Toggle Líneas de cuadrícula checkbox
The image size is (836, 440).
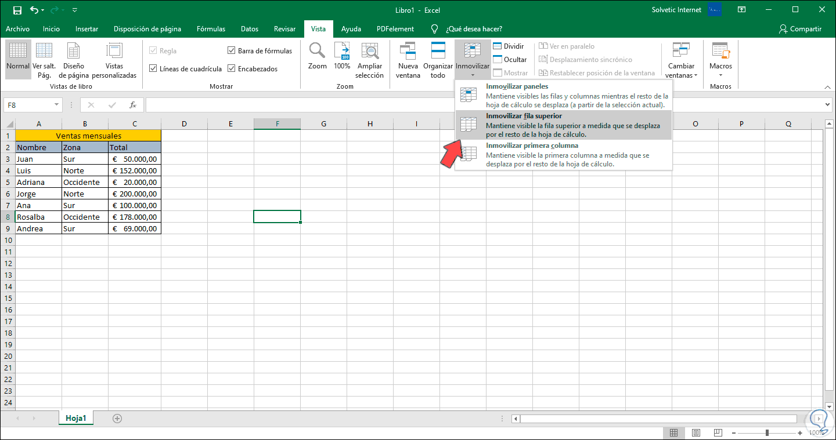point(153,69)
